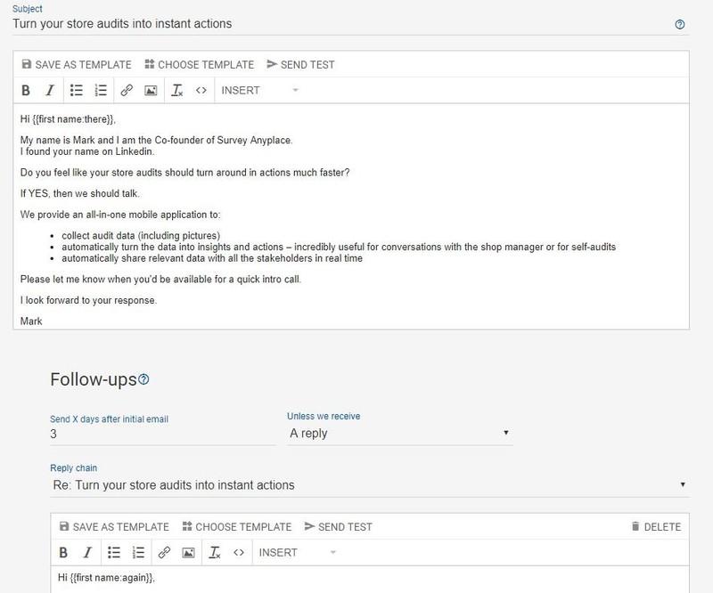Click the insert link icon in the first editor
The image size is (713, 593).
(x=127, y=90)
